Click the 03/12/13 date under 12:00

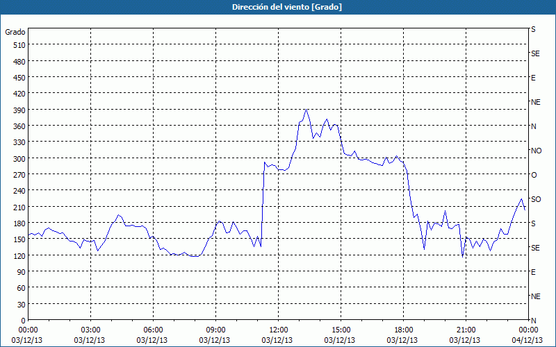[277, 340]
